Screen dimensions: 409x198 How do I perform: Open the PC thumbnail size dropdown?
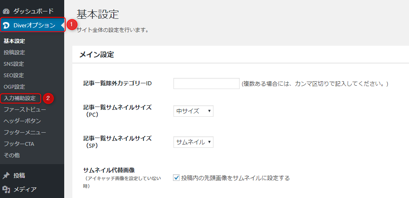click(x=193, y=111)
